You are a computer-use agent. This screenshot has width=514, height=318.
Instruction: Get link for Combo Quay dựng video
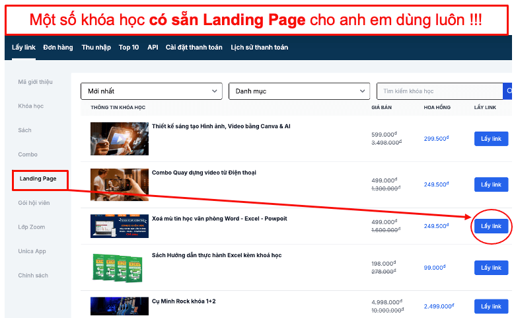click(491, 184)
